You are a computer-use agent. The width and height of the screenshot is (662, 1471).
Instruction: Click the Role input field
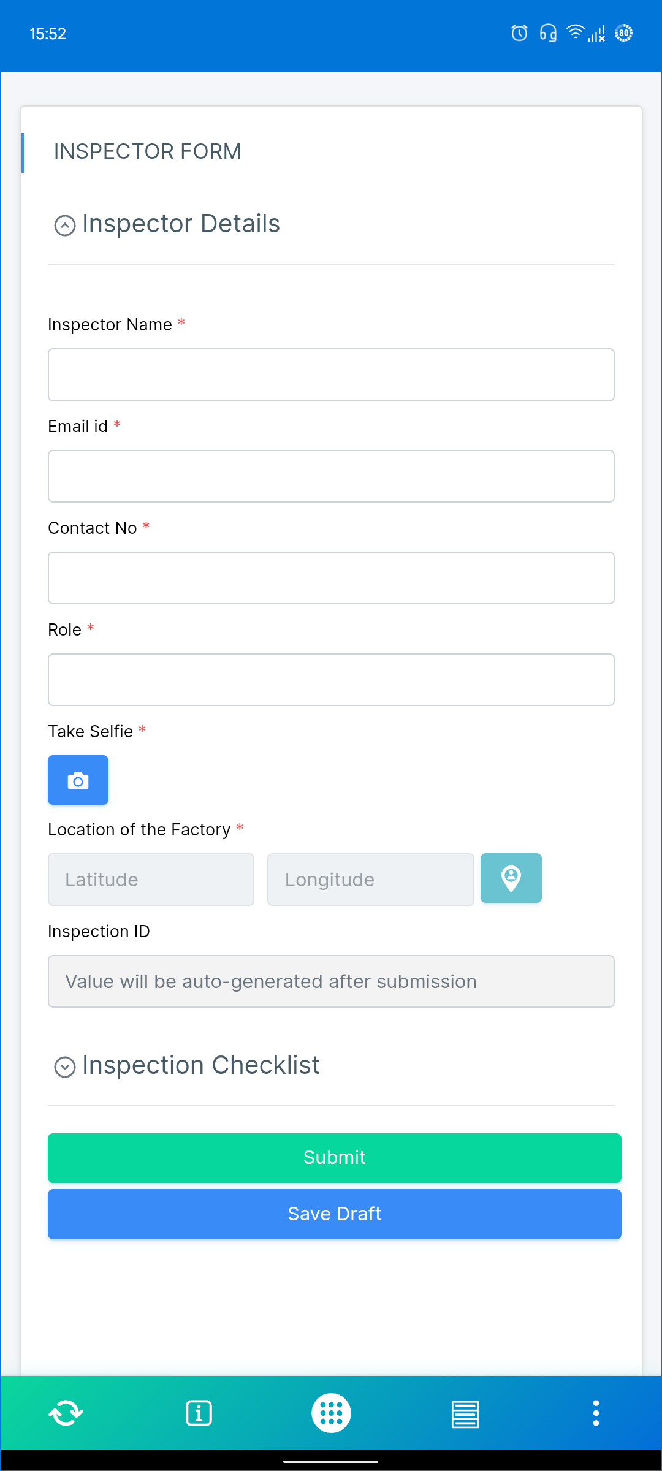click(331, 680)
